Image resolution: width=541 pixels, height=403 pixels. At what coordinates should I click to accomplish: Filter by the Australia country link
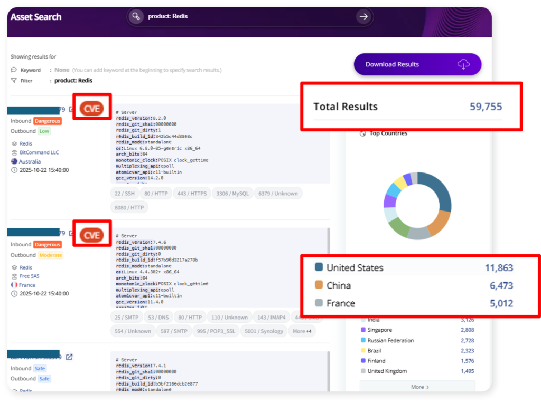coord(30,161)
